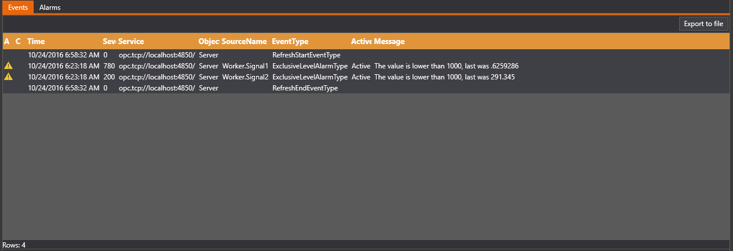The height and width of the screenshot is (251, 733).
Task: Click the Active column header
Action: tap(361, 42)
